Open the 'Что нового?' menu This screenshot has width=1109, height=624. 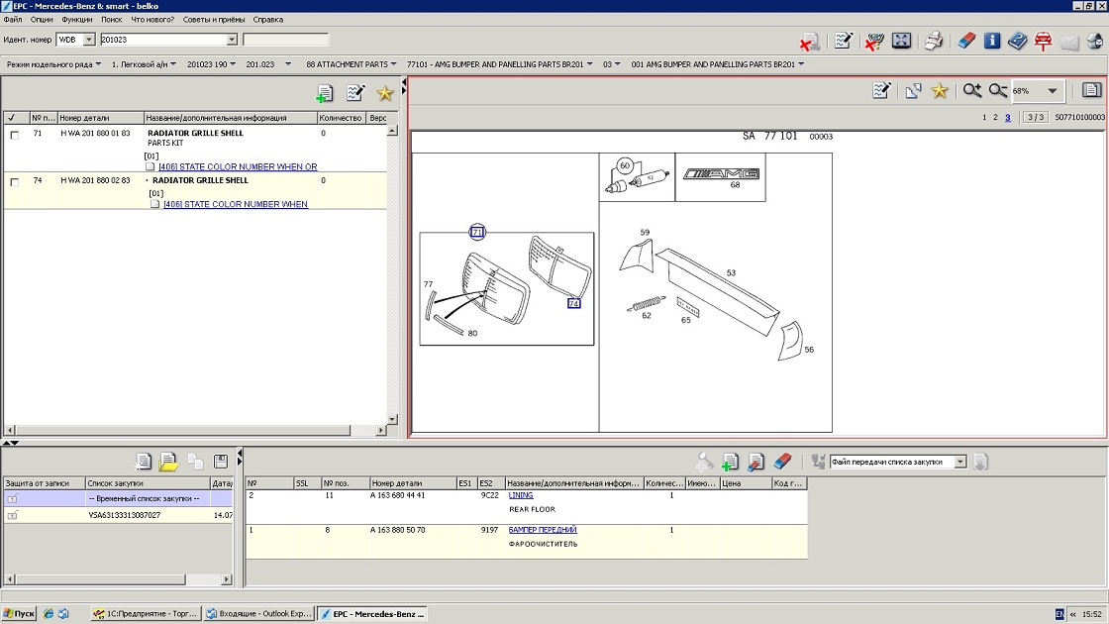pyautogui.click(x=152, y=20)
